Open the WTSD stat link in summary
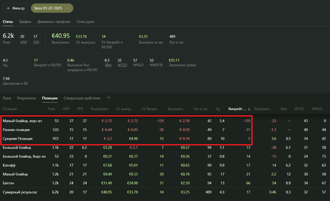Image resolution: width=330 pixels, height=201 pixels. pos(122,65)
